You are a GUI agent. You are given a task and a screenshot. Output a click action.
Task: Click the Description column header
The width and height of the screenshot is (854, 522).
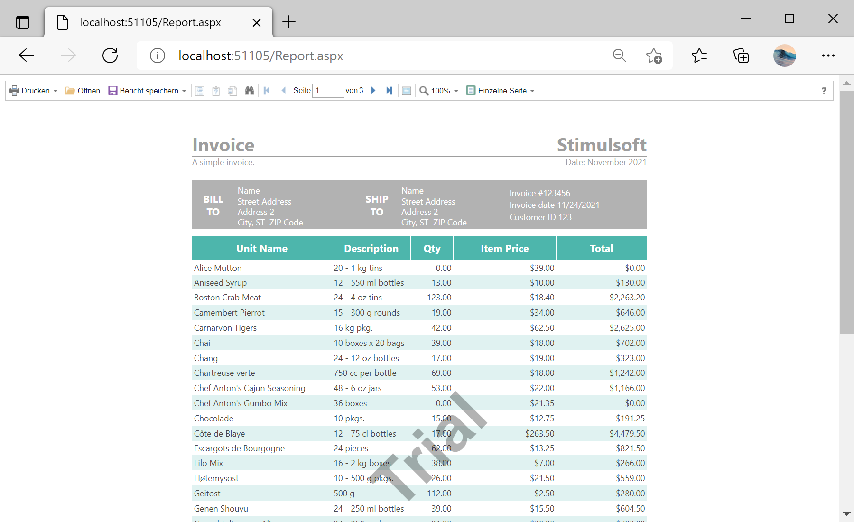[371, 248]
